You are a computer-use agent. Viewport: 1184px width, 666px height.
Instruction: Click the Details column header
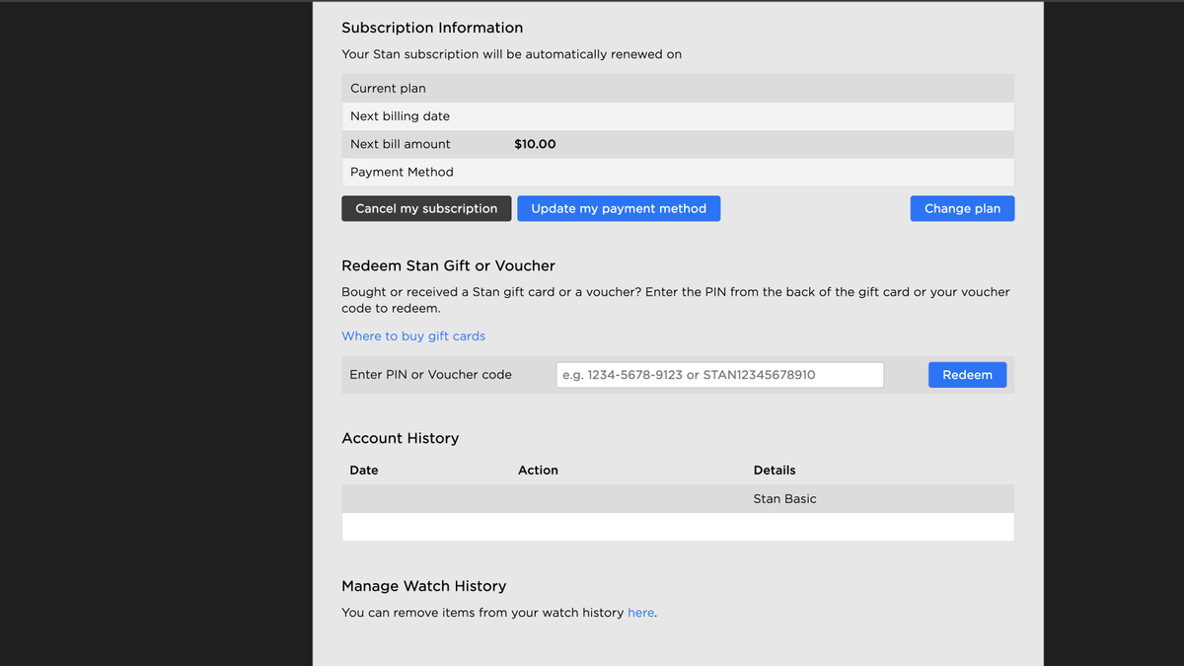[x=775, y=470]
